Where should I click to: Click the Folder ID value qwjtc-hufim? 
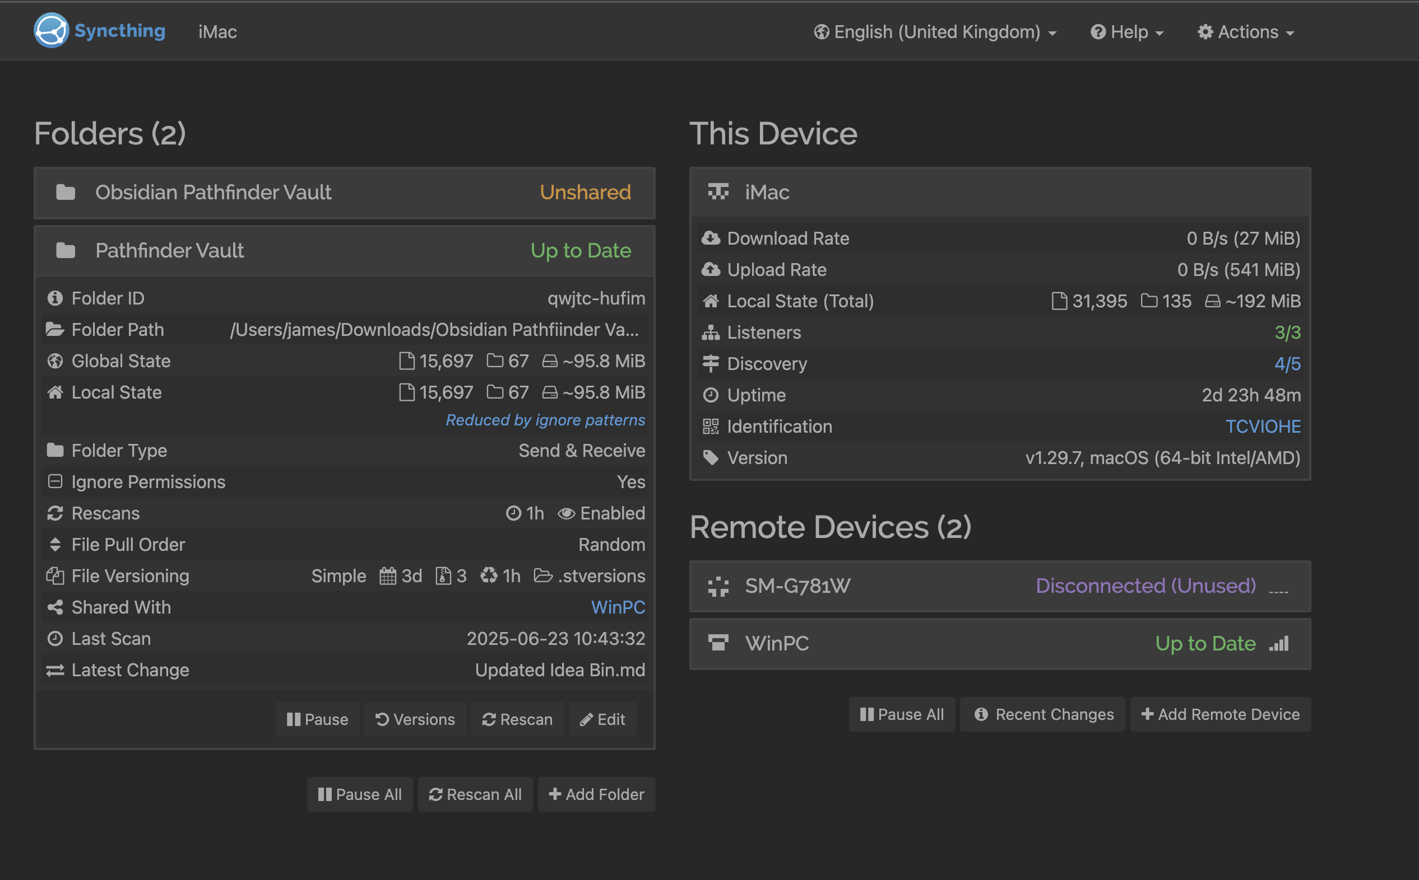[596, 298]
